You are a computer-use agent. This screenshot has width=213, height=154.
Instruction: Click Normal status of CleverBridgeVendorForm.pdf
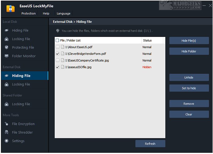[x=147, y=54]
